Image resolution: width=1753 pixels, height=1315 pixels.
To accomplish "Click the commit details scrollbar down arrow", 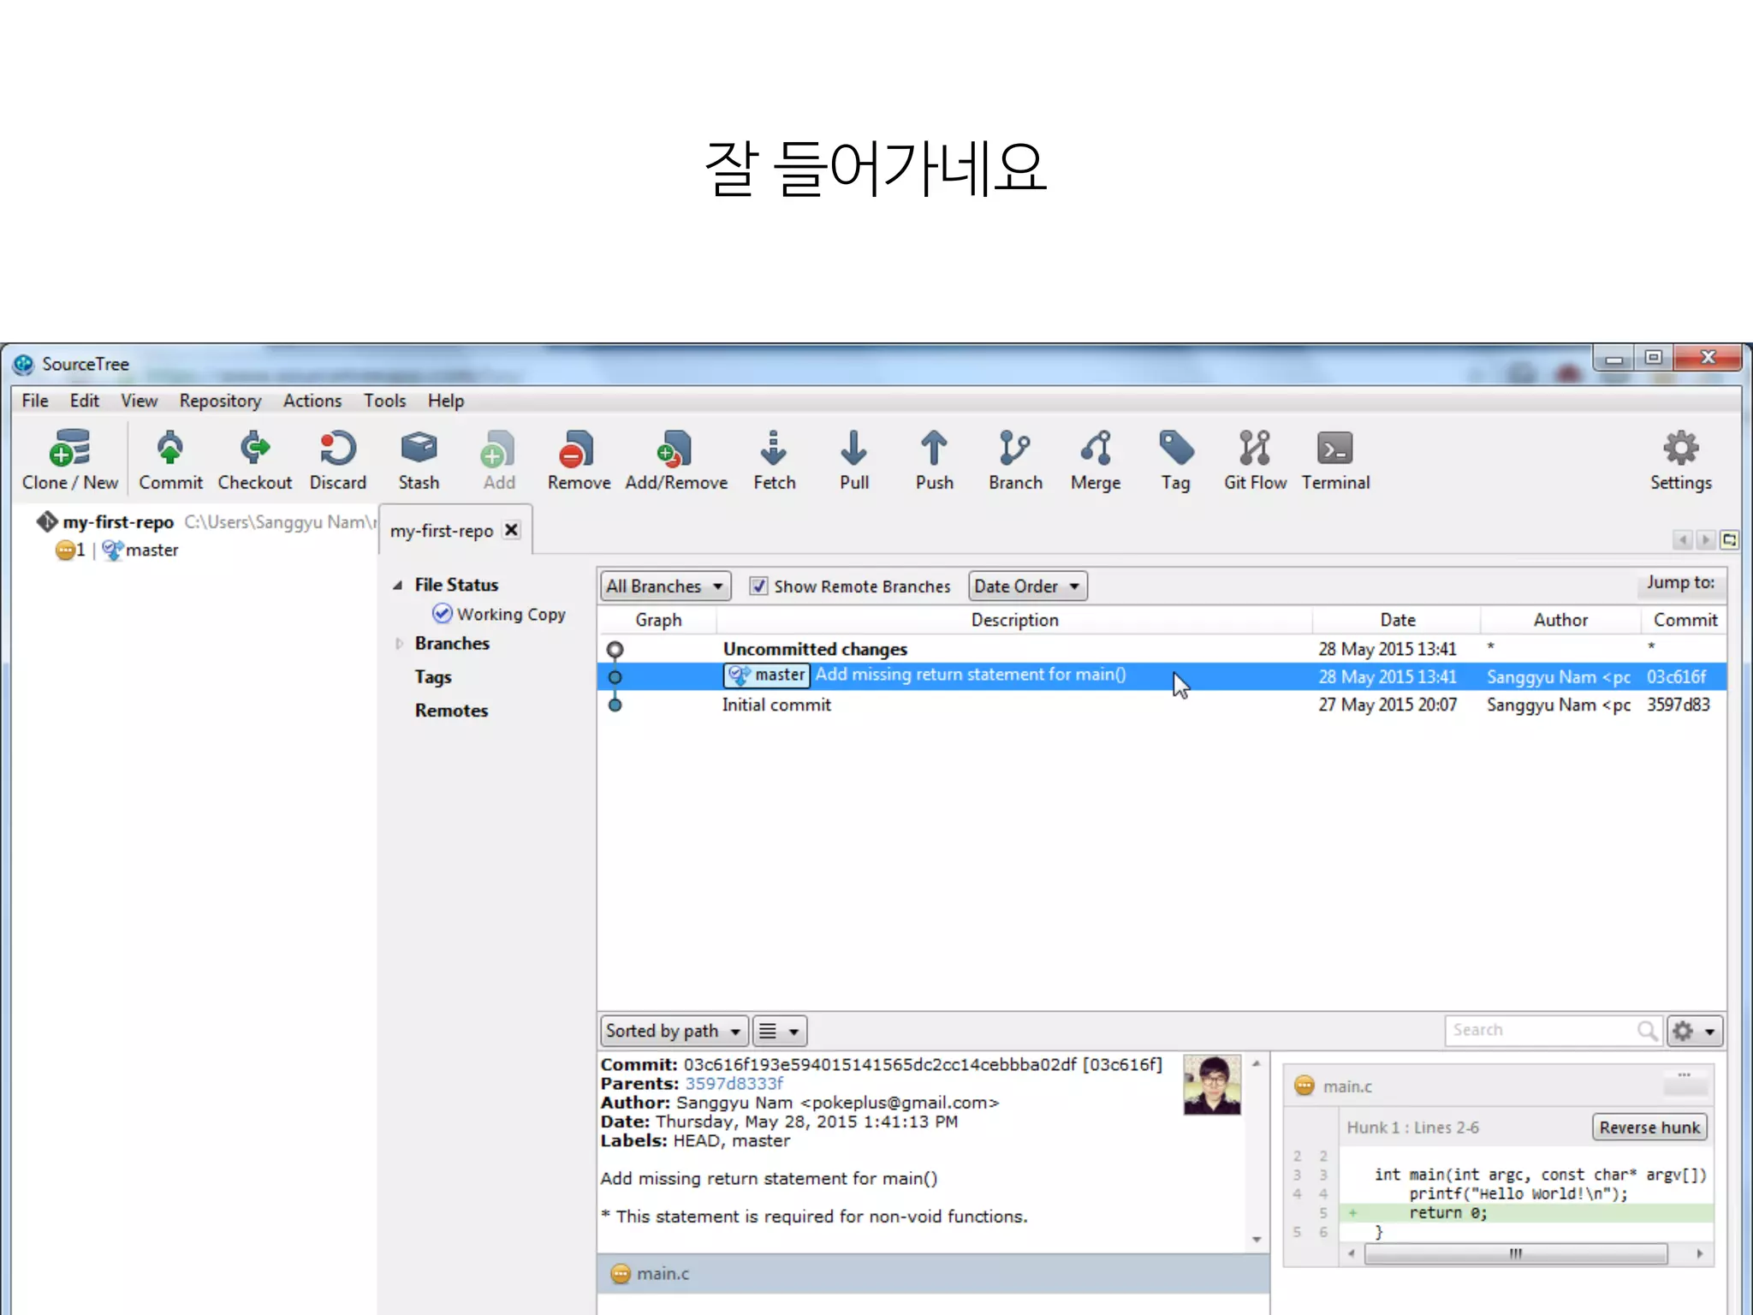I will click(x=1257, y=1240).
